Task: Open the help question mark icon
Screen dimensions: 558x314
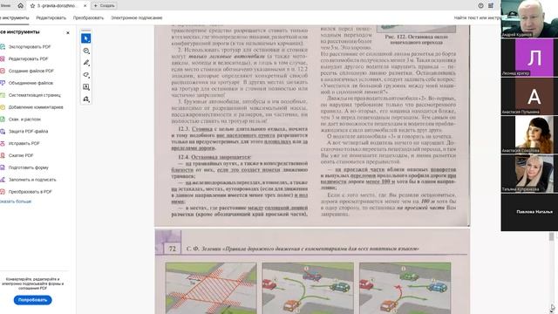Action: click(480, 6)
